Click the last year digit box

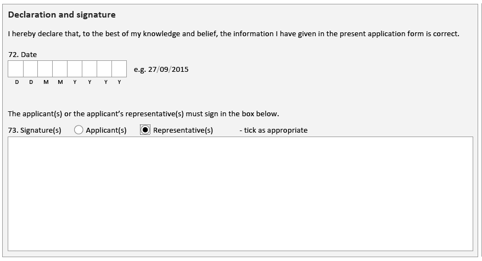(x=119, y=69)
